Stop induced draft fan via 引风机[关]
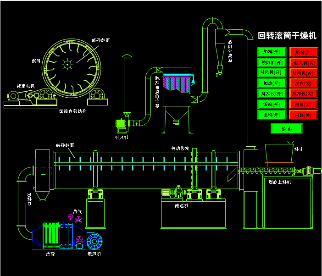Screen dimensions: 322x276 [x=304, y=73]
